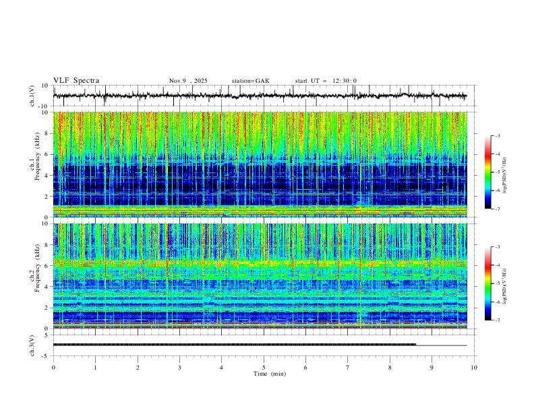The width and height of the screenshot is (534, 412).
Task: Click the ch.1 spectrogram plot
Action: click(260, 164)
